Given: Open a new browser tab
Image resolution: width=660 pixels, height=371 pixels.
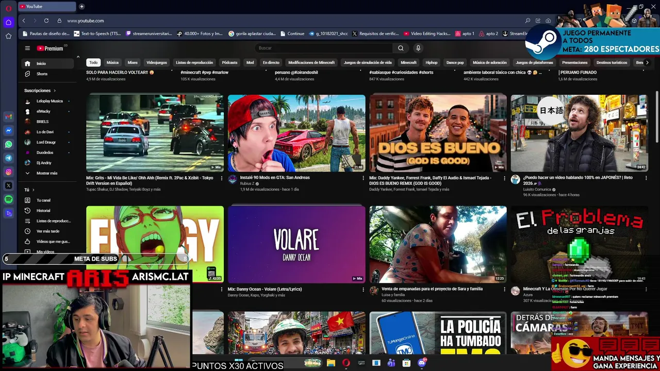Looking at the screenshot, I should coord(81,7).
